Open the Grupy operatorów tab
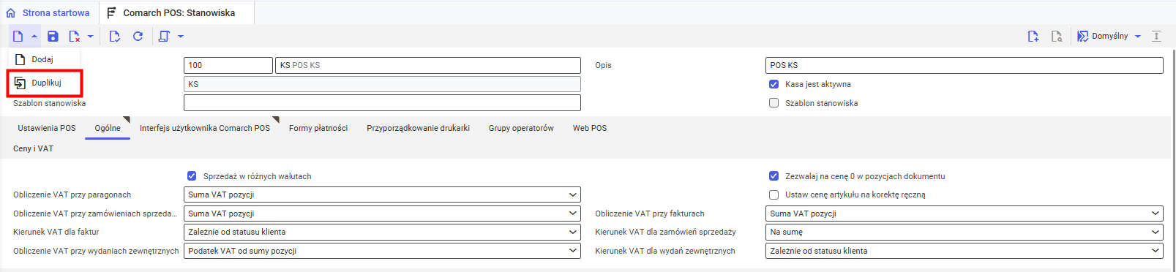This screenshot has width=1176, height=272. (x=521, y=128)
